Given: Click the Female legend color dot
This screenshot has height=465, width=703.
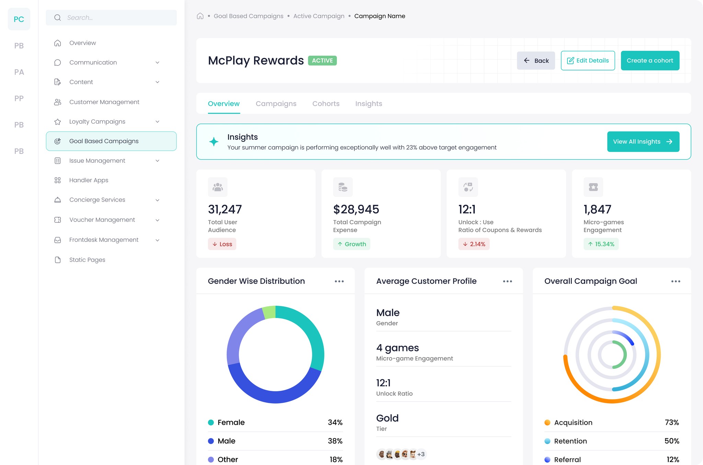Looking at the screenshot, I should [x=211, y=422].
